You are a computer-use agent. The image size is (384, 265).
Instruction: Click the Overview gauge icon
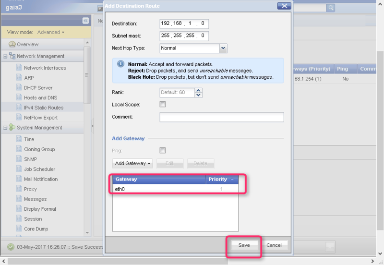[x=12, y=44]
